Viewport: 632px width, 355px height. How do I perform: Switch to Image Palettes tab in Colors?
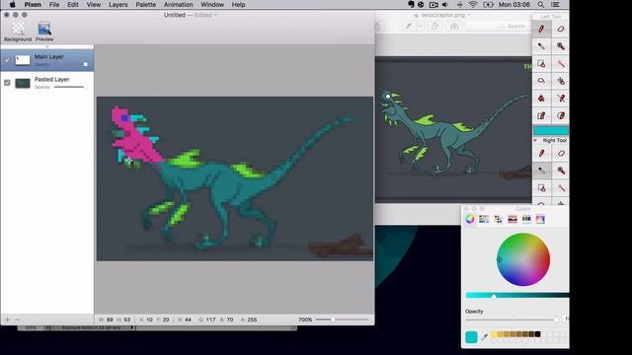pos(513,219)
